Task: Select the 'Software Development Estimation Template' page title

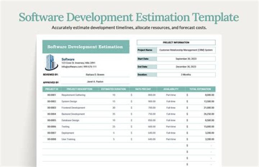Action: (x=129, y=17)
